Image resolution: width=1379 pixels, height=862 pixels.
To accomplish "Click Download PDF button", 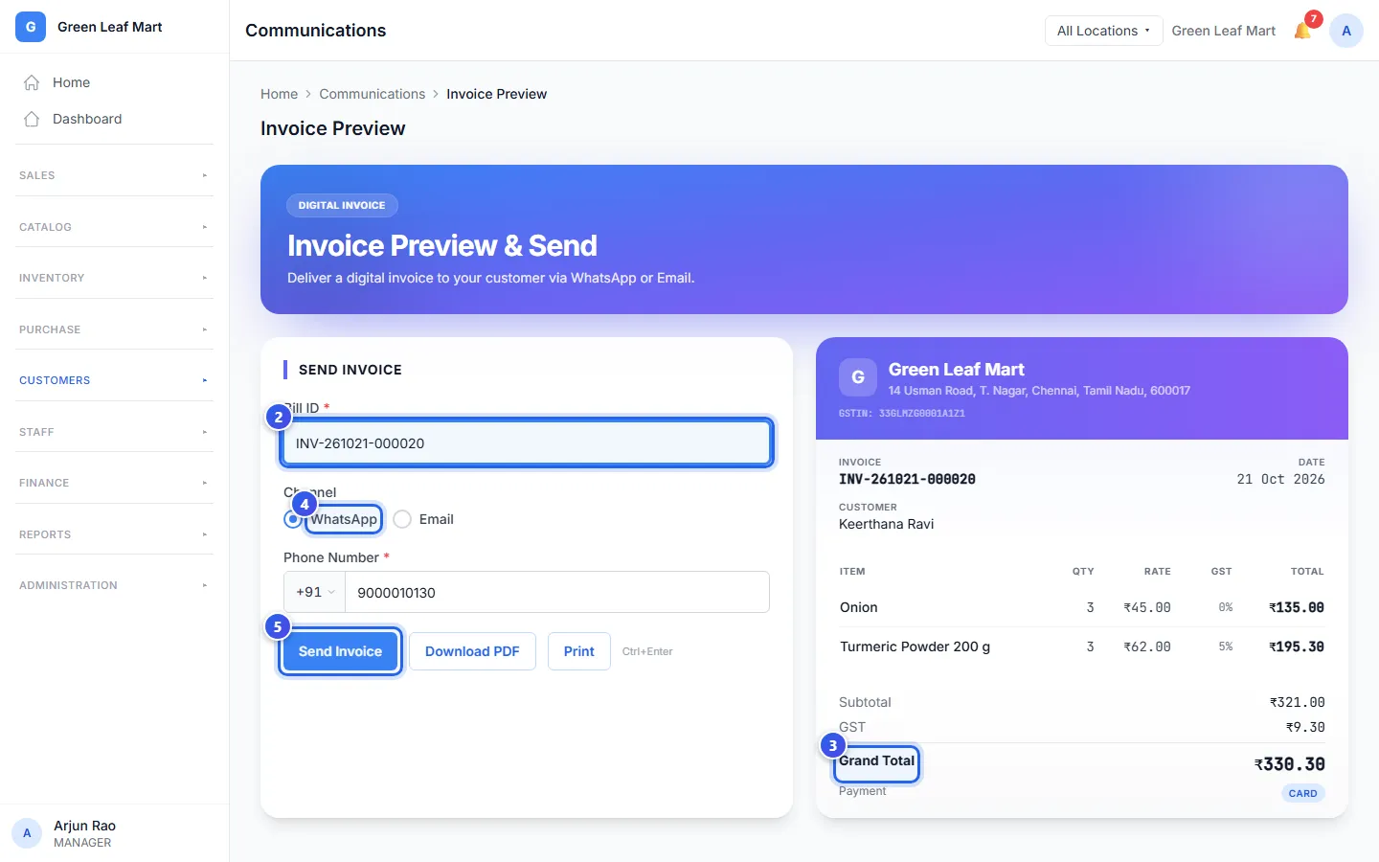I will click(x=472, y=651).
